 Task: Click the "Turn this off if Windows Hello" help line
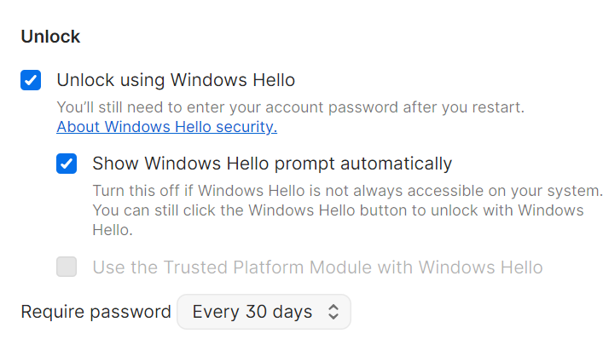point(347,190)
